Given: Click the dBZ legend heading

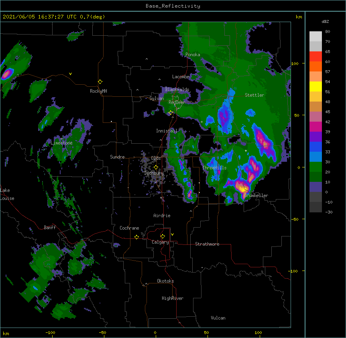Looking at the screenshot, I should (325, 21).
